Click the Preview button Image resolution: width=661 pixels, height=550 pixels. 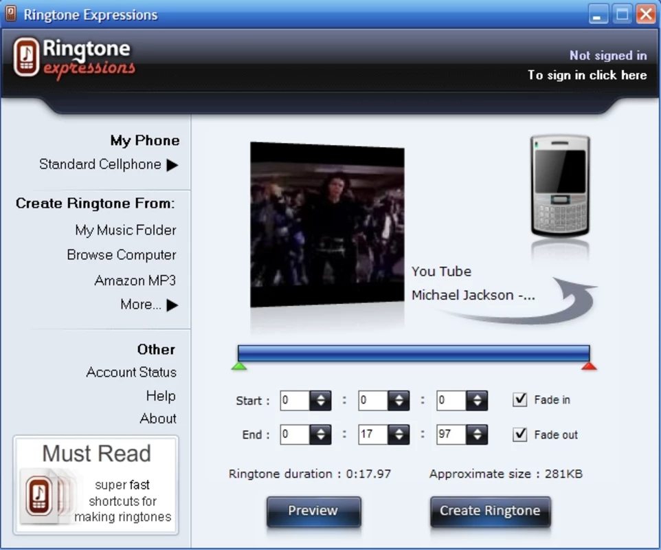313,511
